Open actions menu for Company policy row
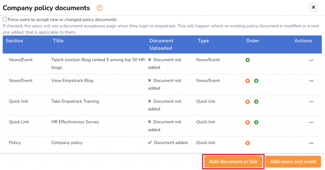The width and height of the screenshot is (325, 170). click(311, 143)
